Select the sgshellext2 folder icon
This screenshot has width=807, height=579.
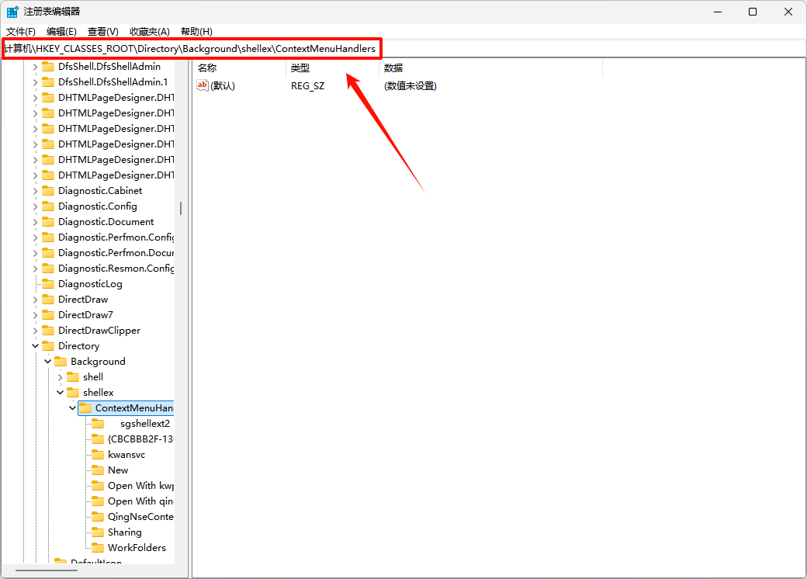[x=98, y=424]
